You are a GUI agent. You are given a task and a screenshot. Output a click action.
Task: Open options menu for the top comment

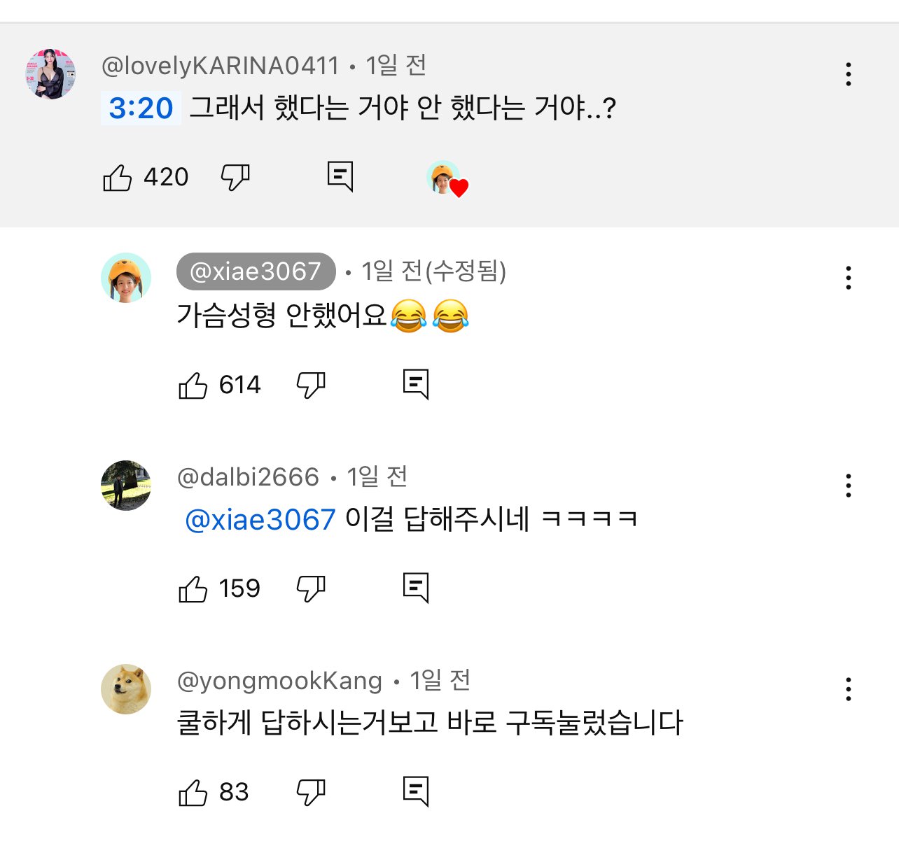848,72
